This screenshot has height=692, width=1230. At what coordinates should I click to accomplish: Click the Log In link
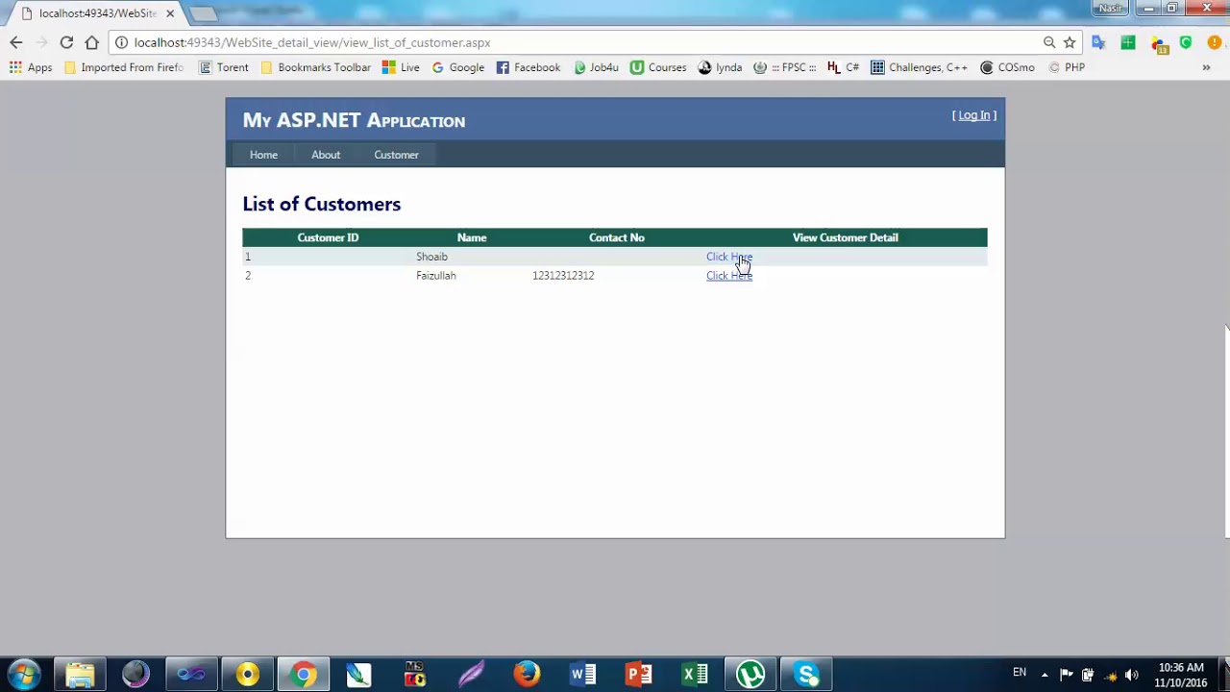point(973,115)
